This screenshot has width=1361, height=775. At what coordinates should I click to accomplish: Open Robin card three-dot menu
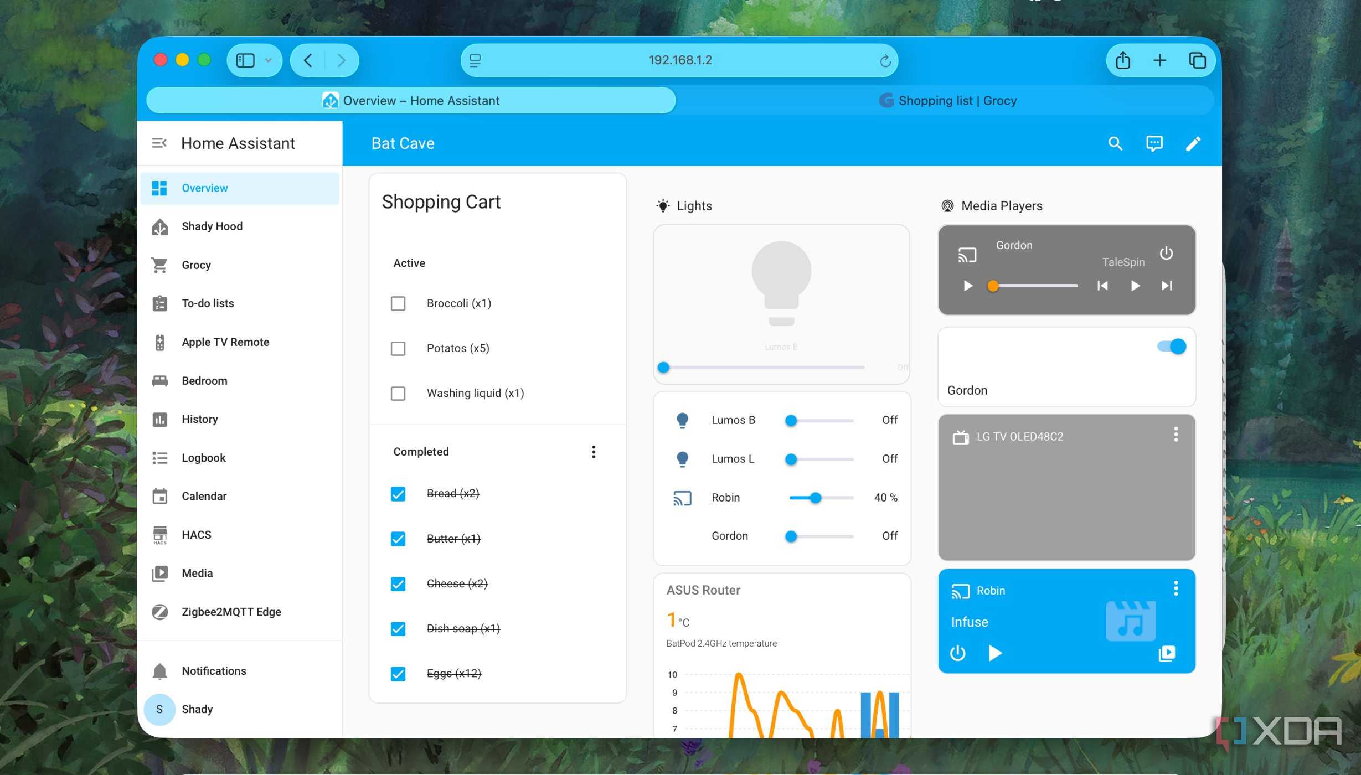click(x=1176, y=588)
